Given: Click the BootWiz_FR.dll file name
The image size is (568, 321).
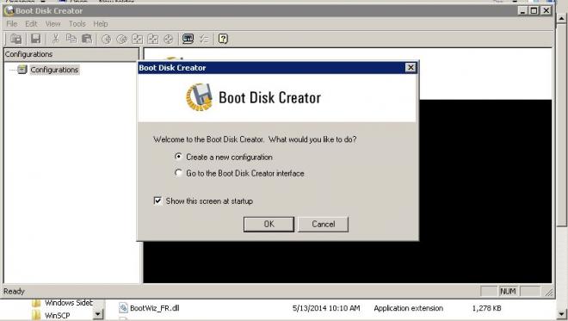Looking at the screenshot, I should click(155, 308).
